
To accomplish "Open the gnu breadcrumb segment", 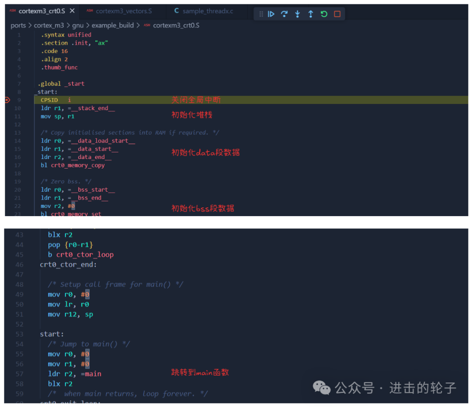I will coord(78,25).
